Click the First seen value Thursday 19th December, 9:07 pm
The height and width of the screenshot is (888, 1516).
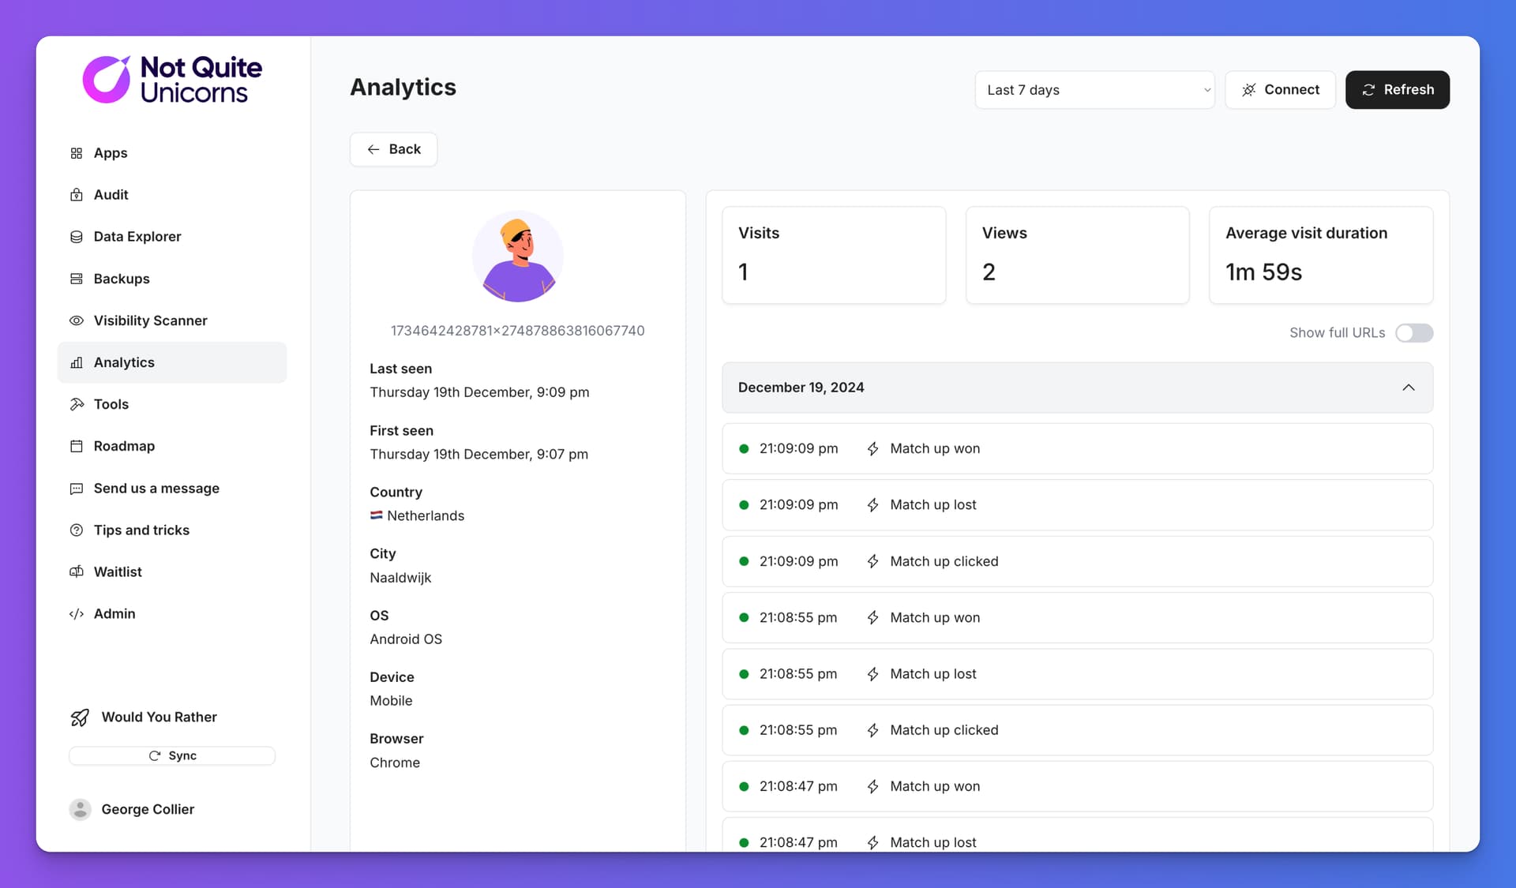point(479,454)
